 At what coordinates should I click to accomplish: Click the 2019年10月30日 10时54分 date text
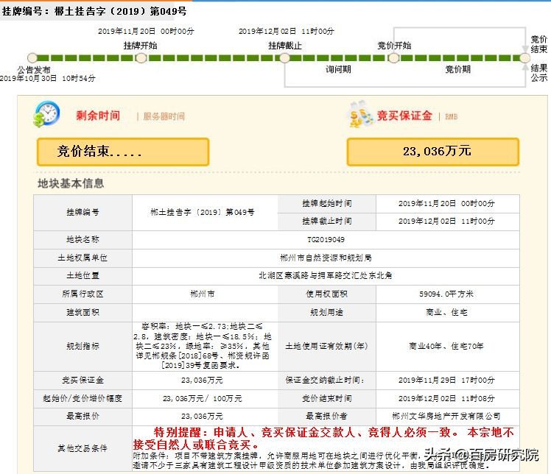click(47, 78)
